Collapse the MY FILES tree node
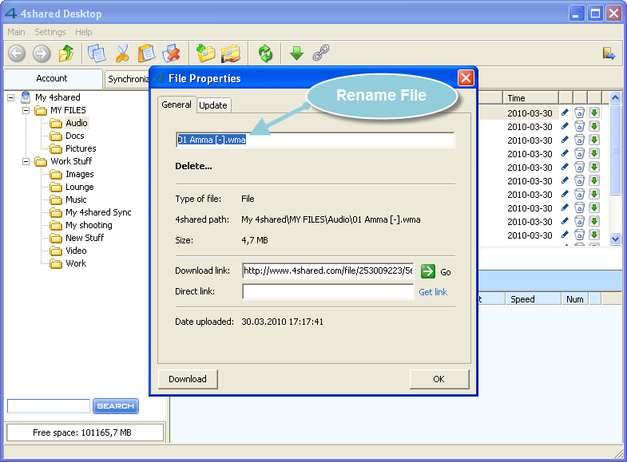This screenshot has height=462, width=627. point(26,110)
